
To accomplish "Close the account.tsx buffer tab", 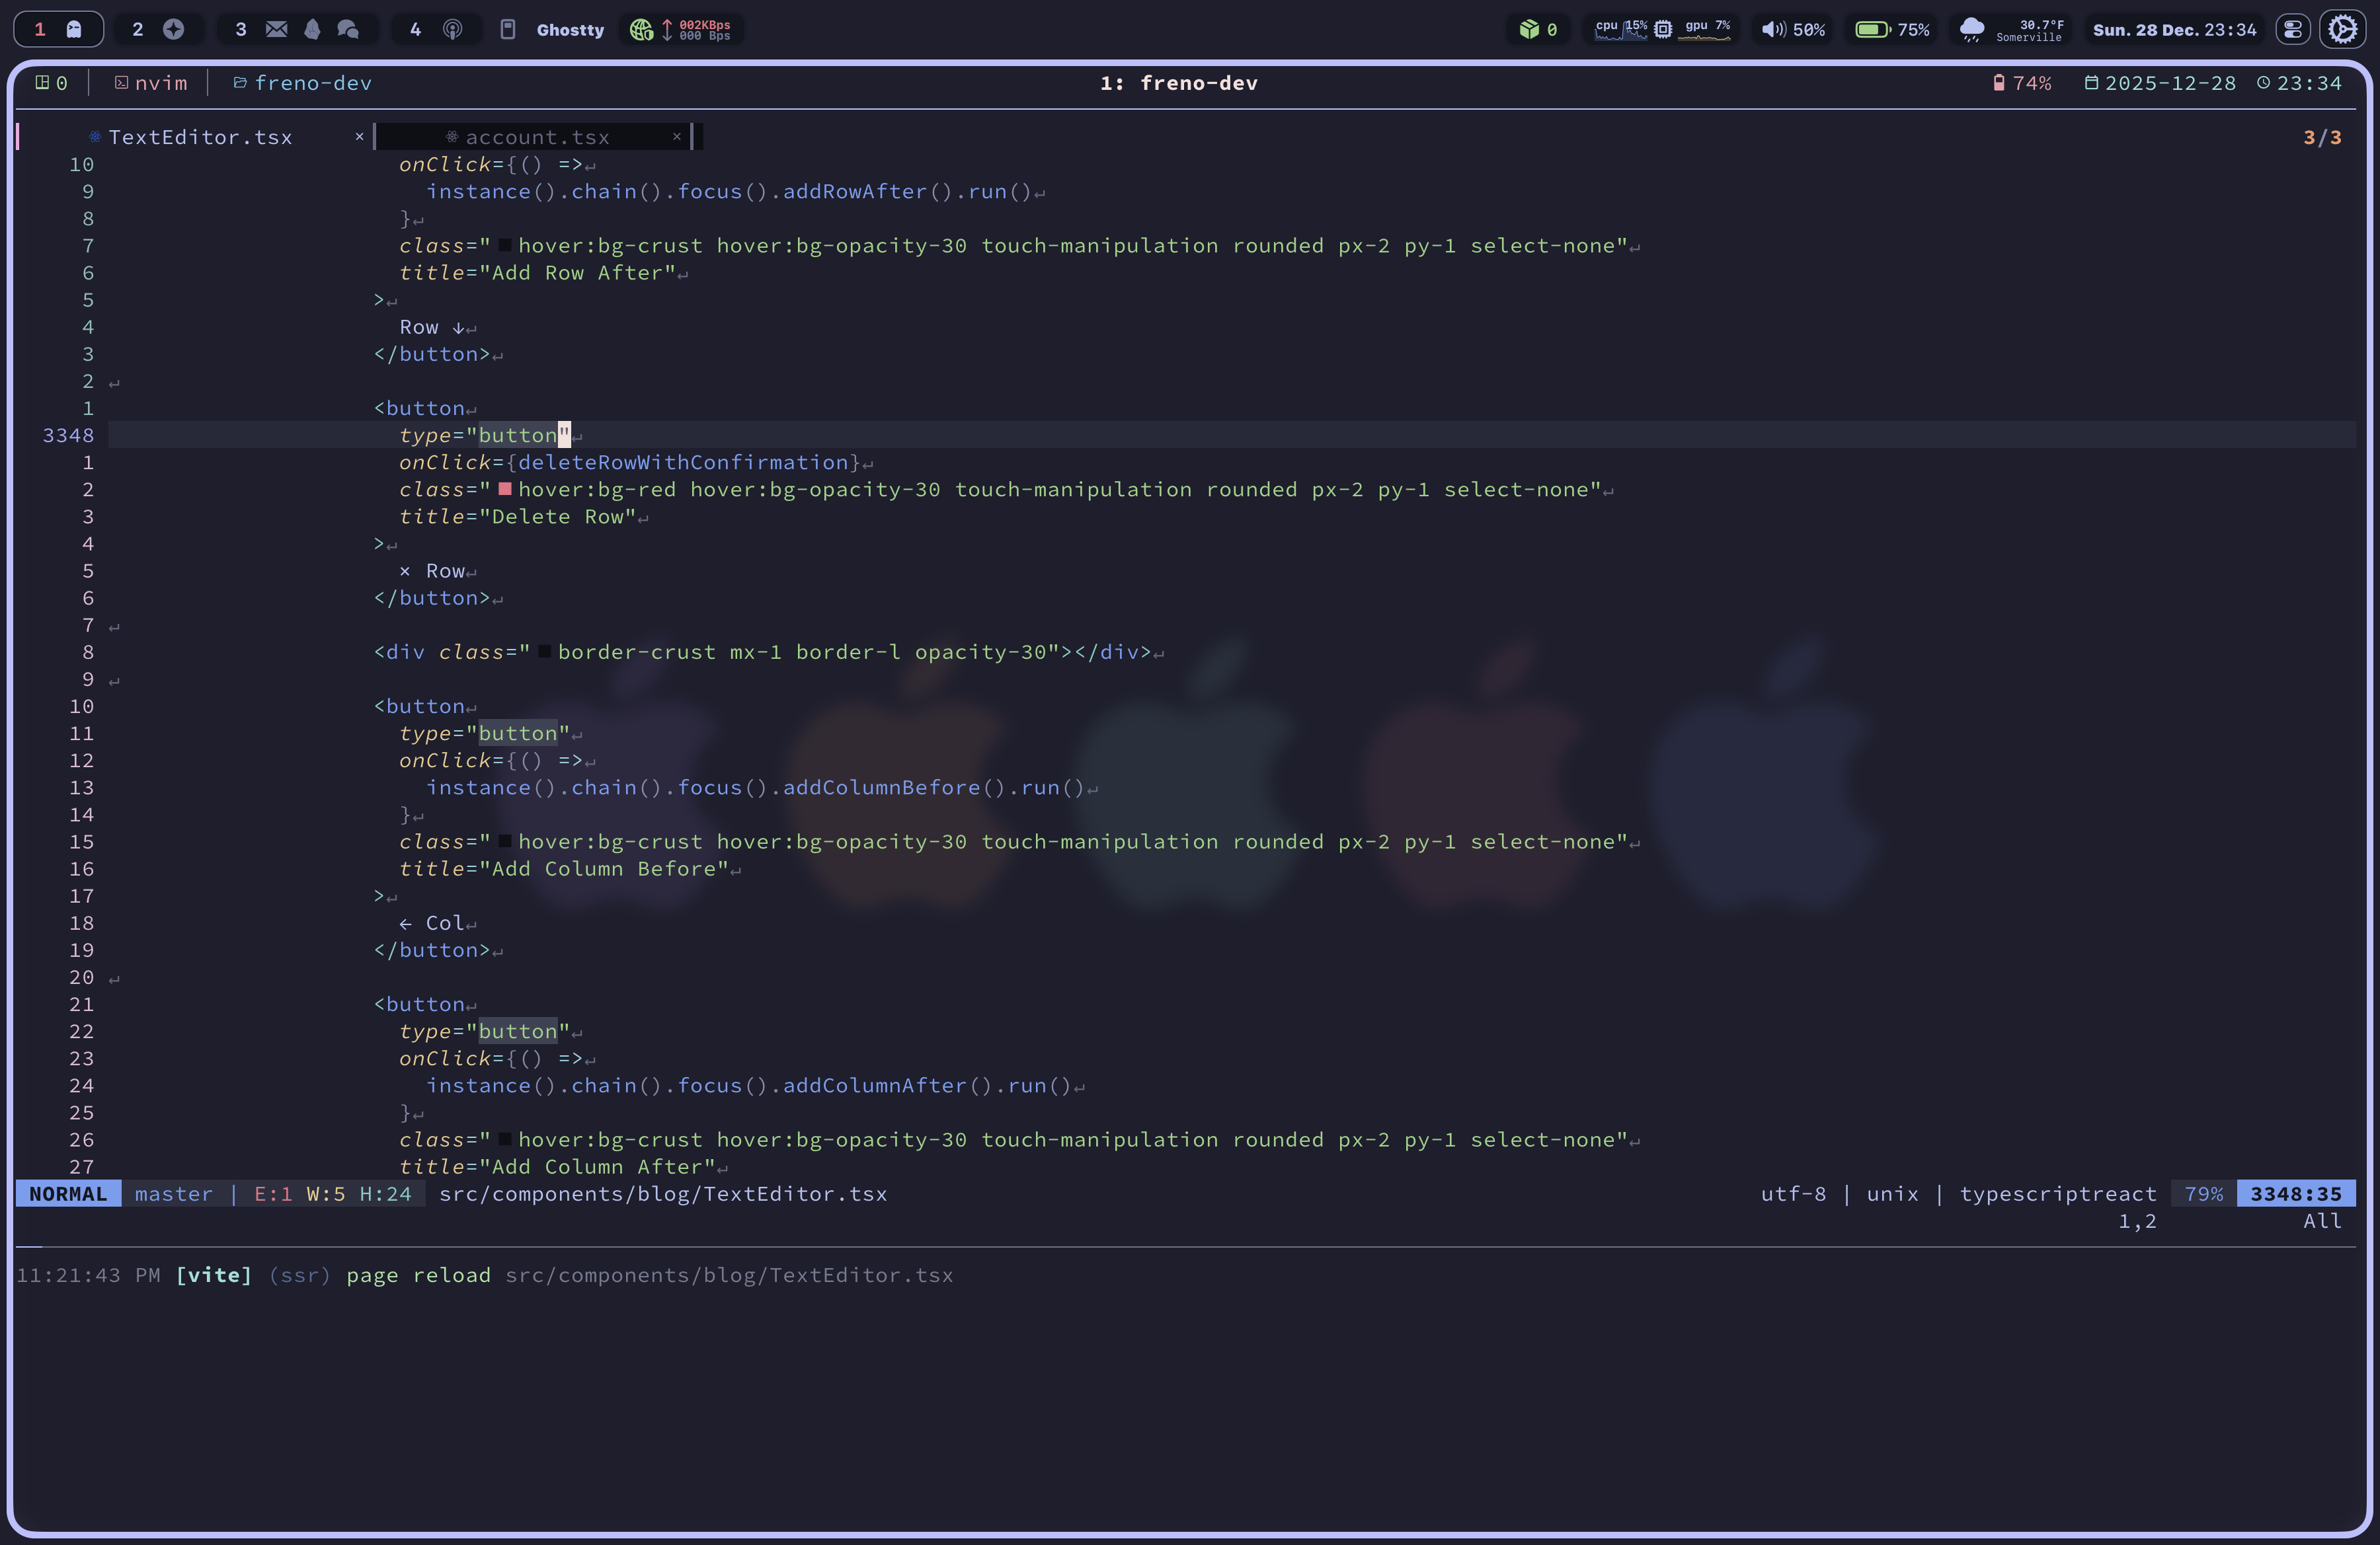I will tap(677, 137).
